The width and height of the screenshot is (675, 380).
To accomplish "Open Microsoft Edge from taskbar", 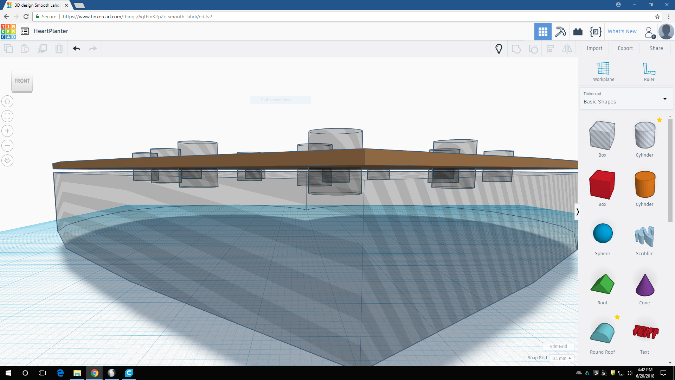I will 60,373.
